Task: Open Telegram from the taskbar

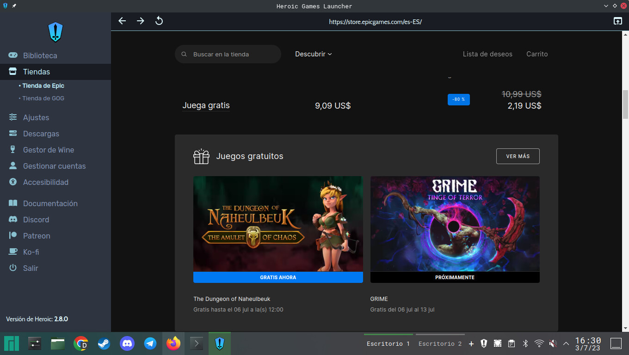Action: click(150, 343)
